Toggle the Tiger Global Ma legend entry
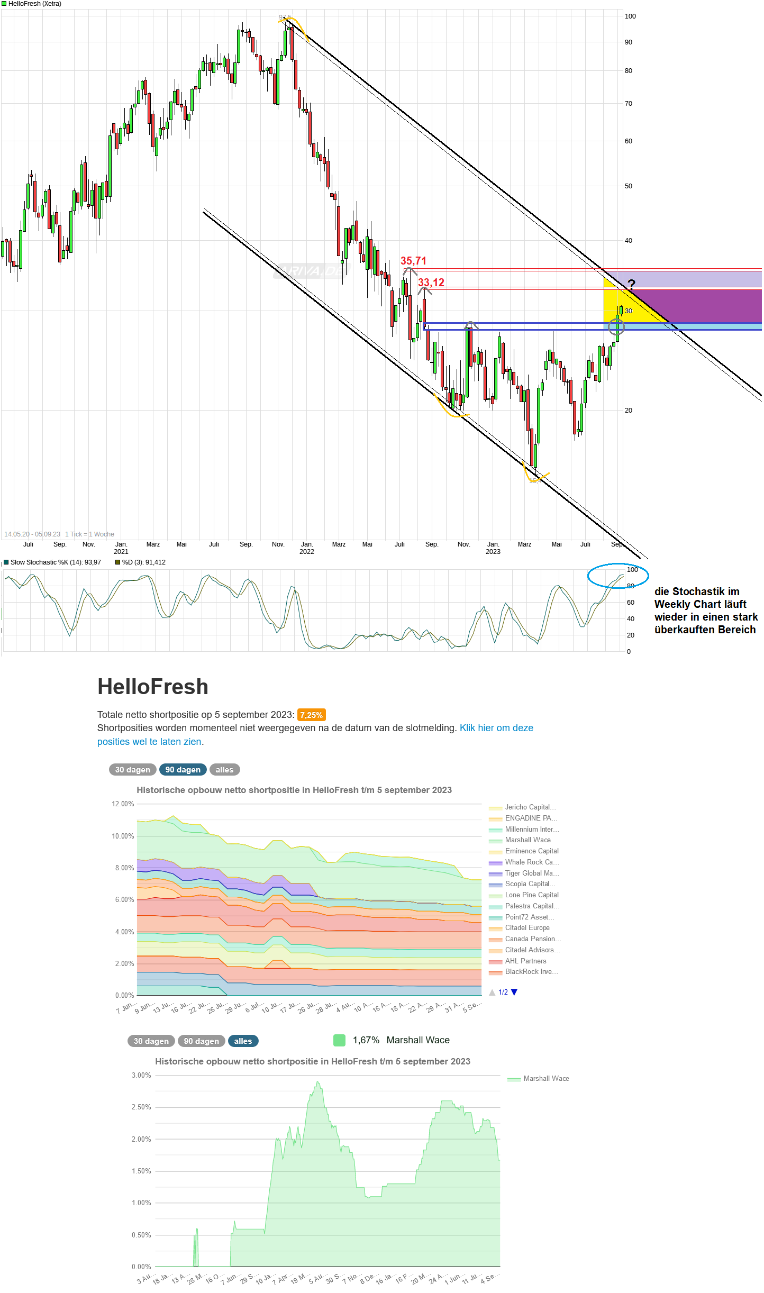 coord(524,873)
